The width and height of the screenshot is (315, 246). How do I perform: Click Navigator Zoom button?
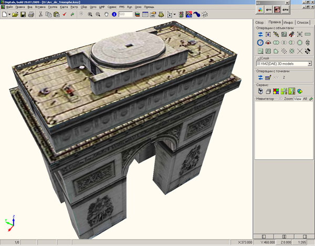(x=288, y=99)
